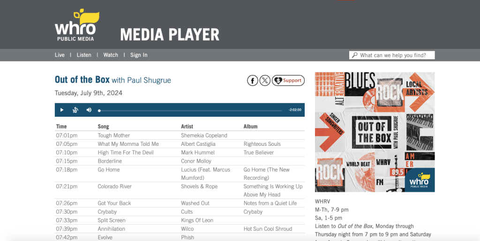Share show on X (Twitter)
480x241 pixels.
(x=265, y=81)
